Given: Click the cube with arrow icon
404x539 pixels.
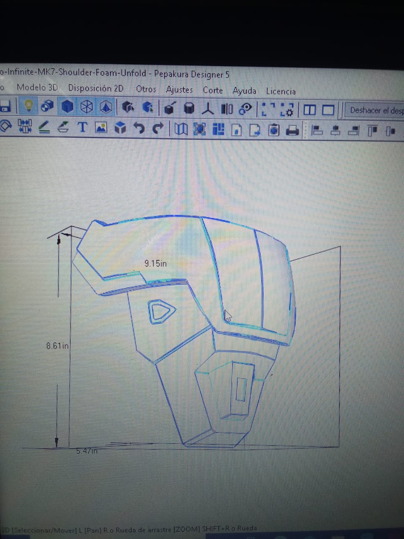Looking at the screenshot, I should [169, 108].
